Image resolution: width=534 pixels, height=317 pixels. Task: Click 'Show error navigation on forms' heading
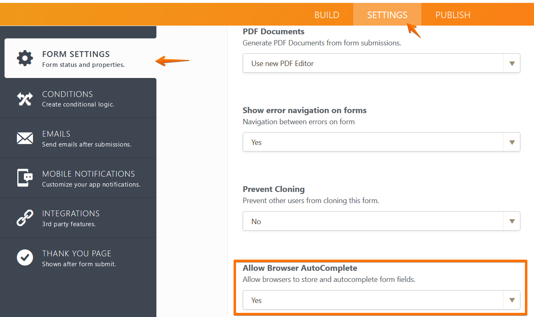coord(305,110)
